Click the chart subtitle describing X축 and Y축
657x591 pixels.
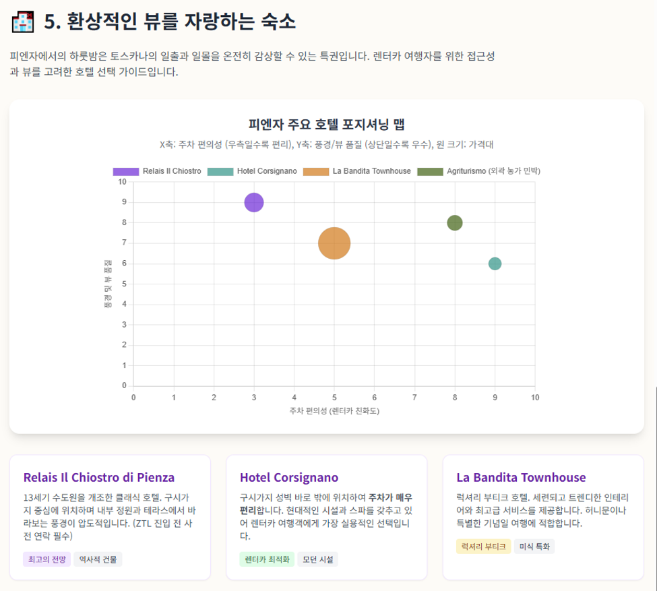326,145
